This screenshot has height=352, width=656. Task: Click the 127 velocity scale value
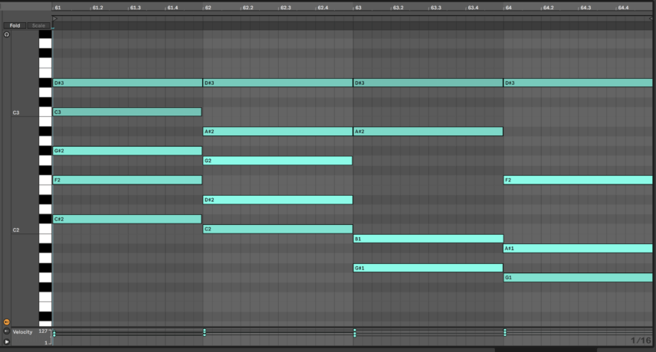pos(43,331)
